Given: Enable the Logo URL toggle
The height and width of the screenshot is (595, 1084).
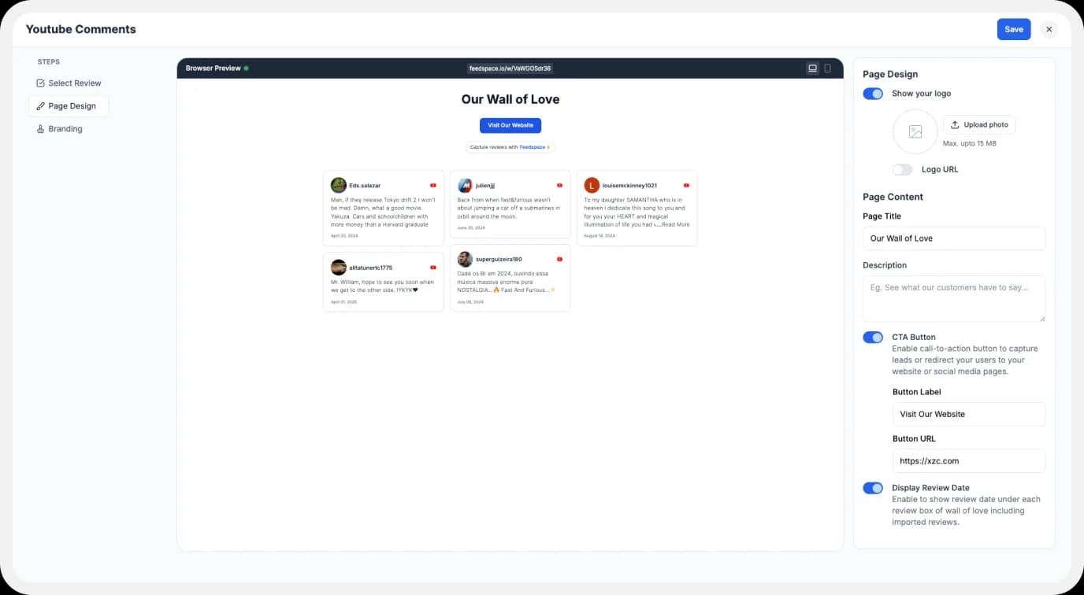Looking at the screenshot, I should (902, 169).
